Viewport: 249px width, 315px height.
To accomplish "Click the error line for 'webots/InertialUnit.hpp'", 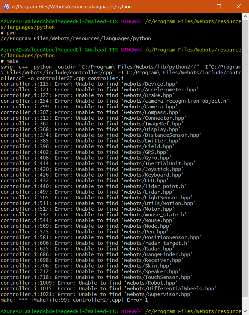I will point(98,163).
